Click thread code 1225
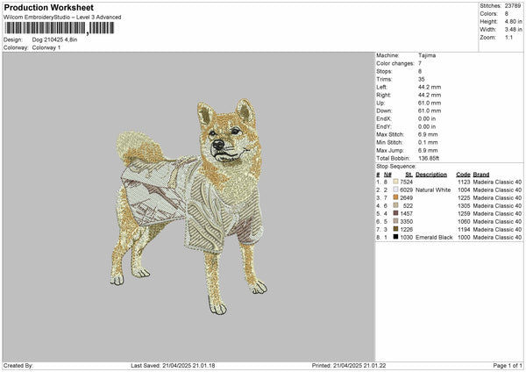This screenshot has height=372, width=526. (464, 197)
